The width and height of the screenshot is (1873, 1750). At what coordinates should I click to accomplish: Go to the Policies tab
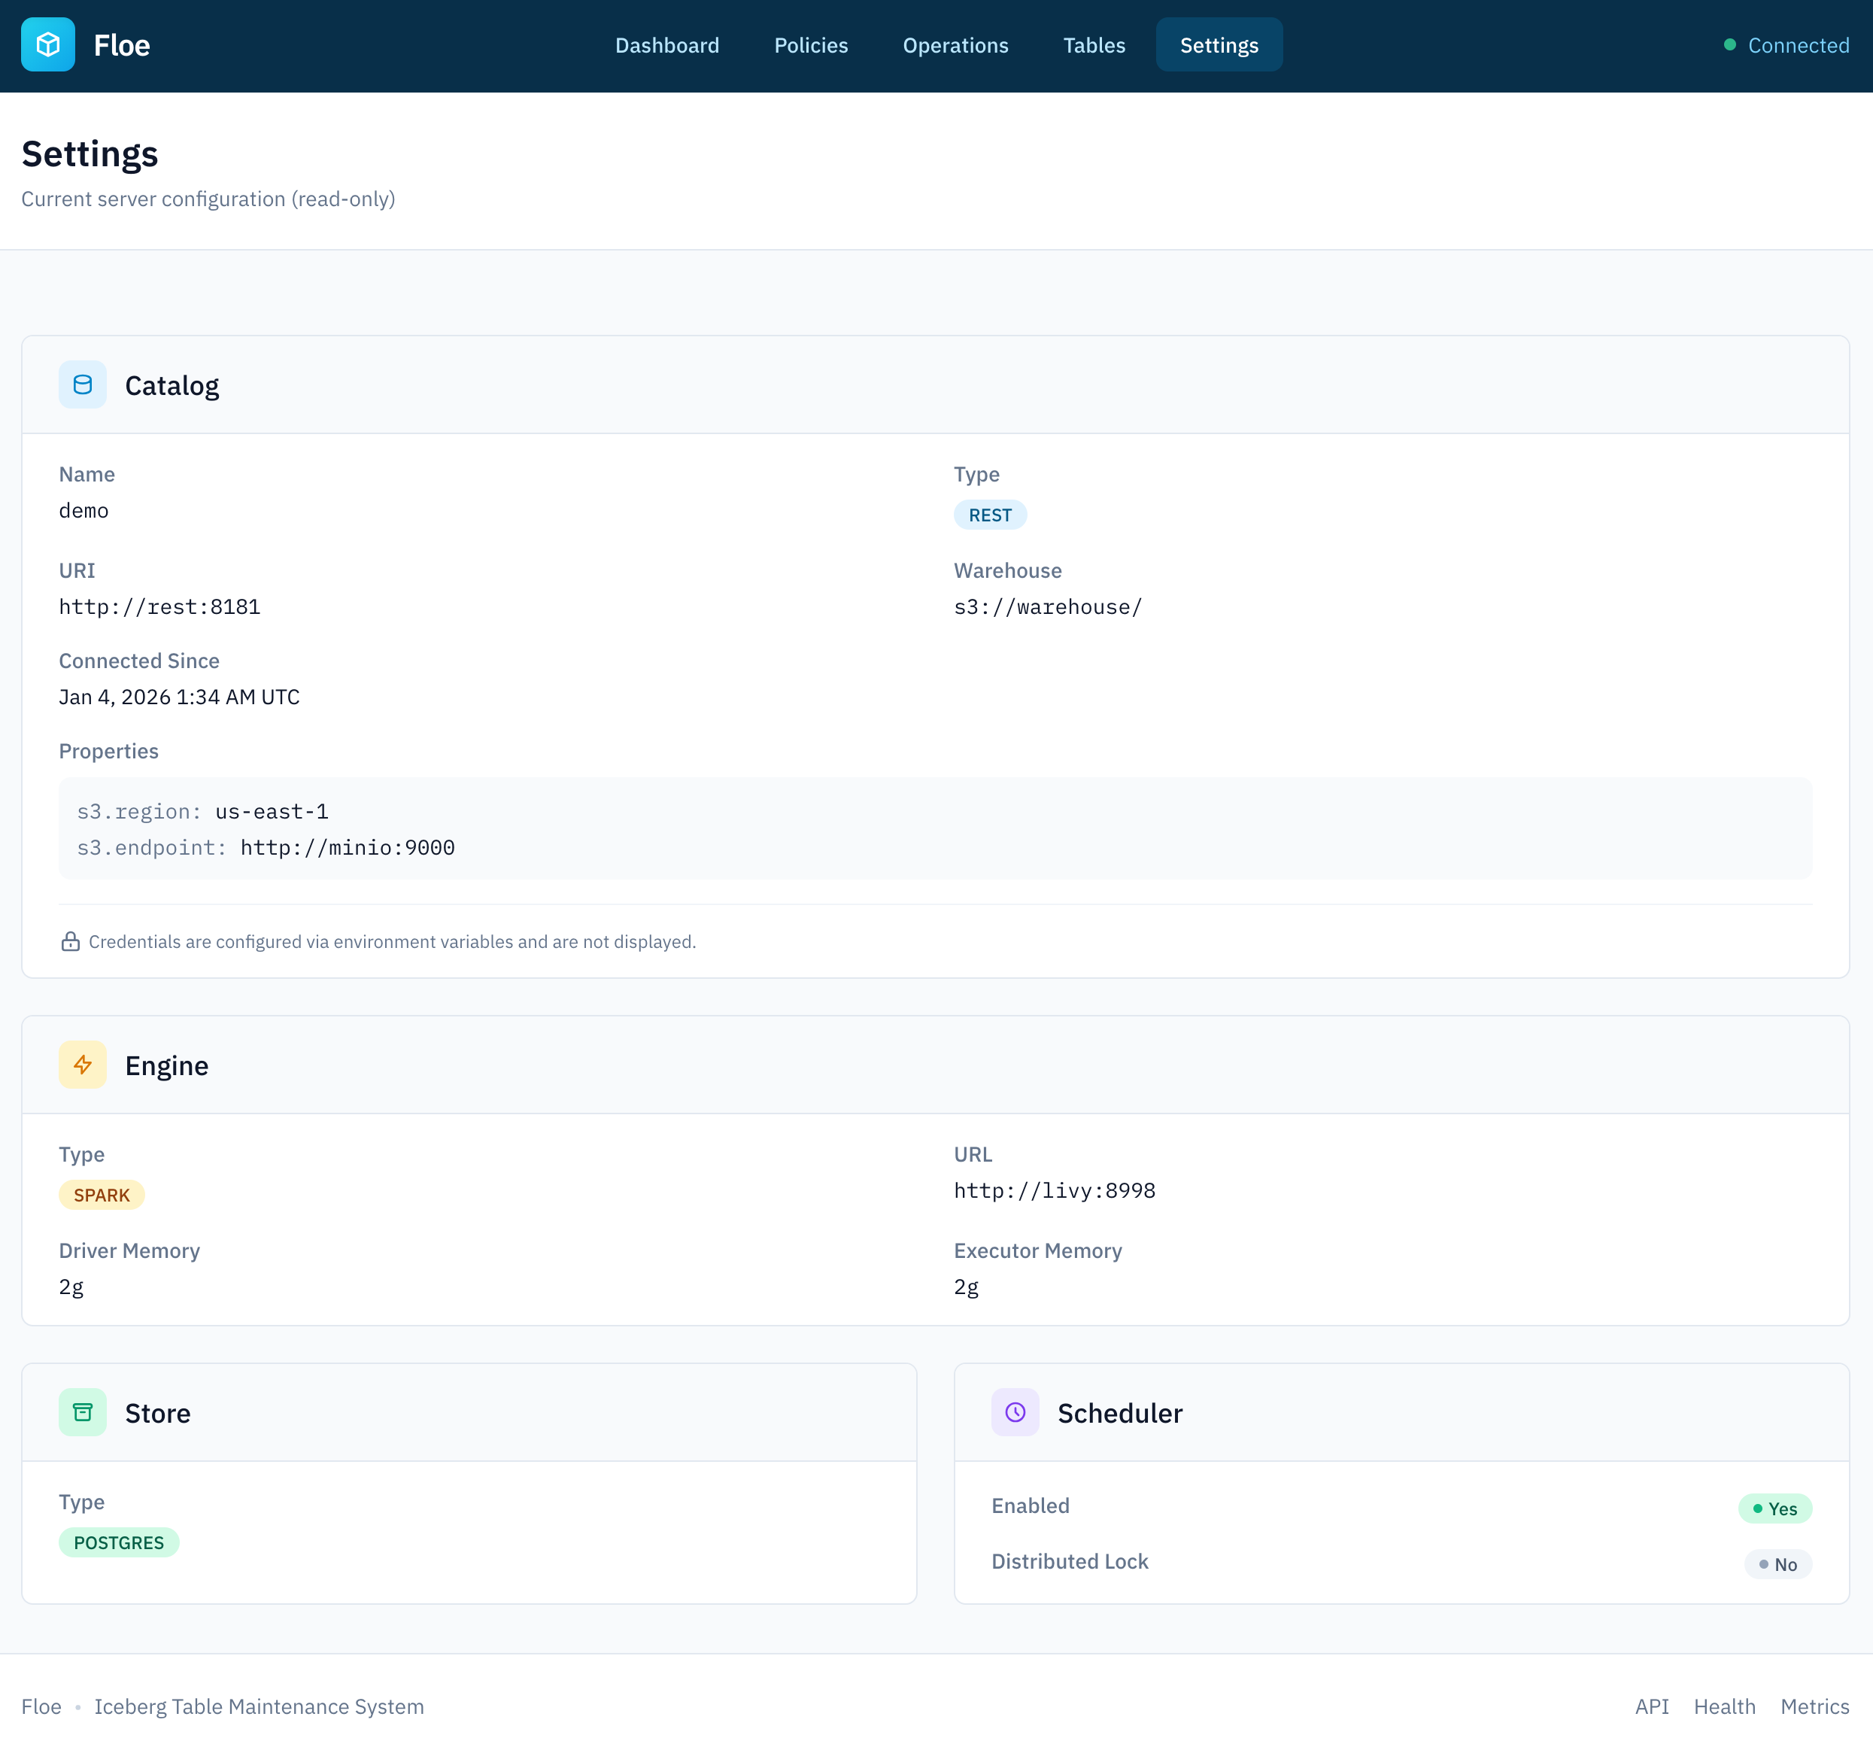[x=810, y=45]
